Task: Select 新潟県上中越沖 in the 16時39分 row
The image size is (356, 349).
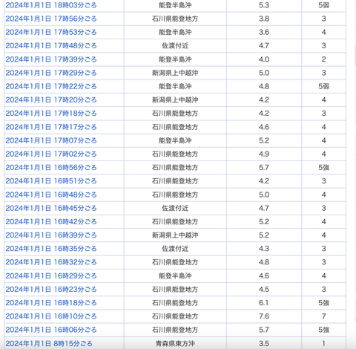Action: (175, 235)
